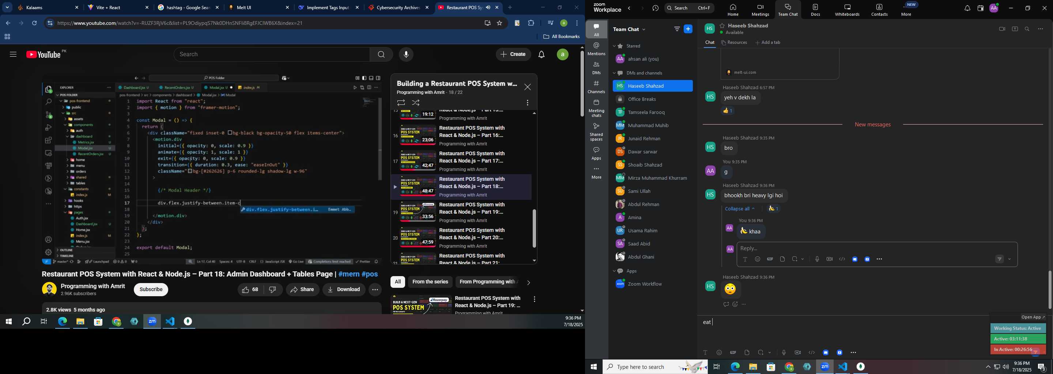Add reaction to flushed emoji message
1053x374 pixels.
(735, 305)
